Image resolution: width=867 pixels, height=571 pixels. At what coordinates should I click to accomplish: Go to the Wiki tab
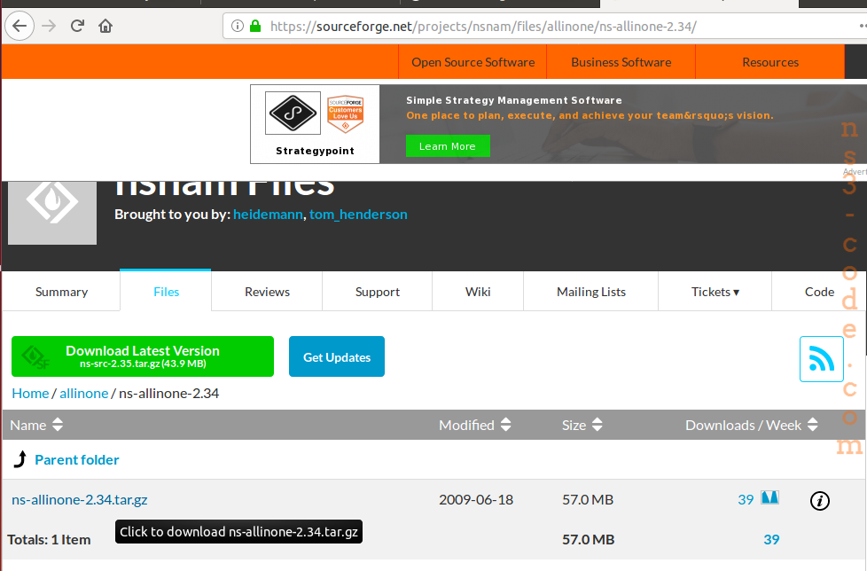pos(478,292)
